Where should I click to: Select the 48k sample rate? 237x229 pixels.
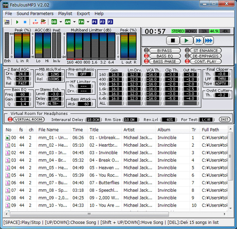click(x=225, y=31)
